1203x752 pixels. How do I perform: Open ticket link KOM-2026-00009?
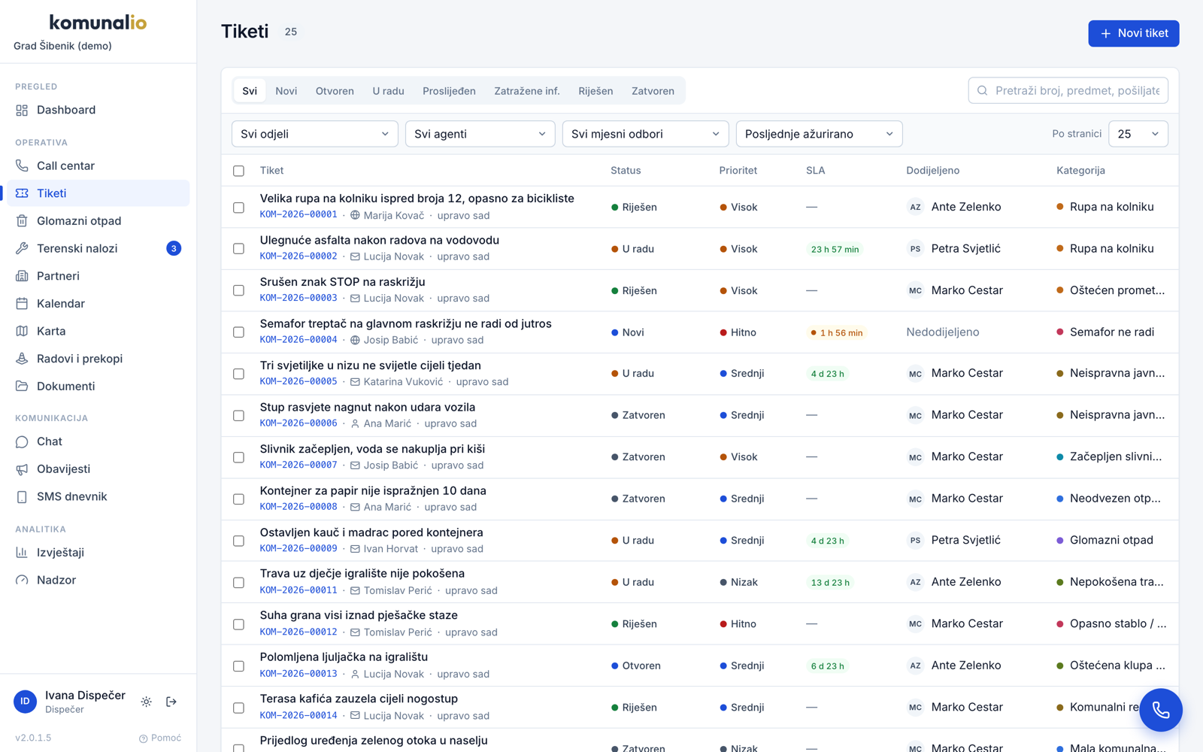pos(298,549)
